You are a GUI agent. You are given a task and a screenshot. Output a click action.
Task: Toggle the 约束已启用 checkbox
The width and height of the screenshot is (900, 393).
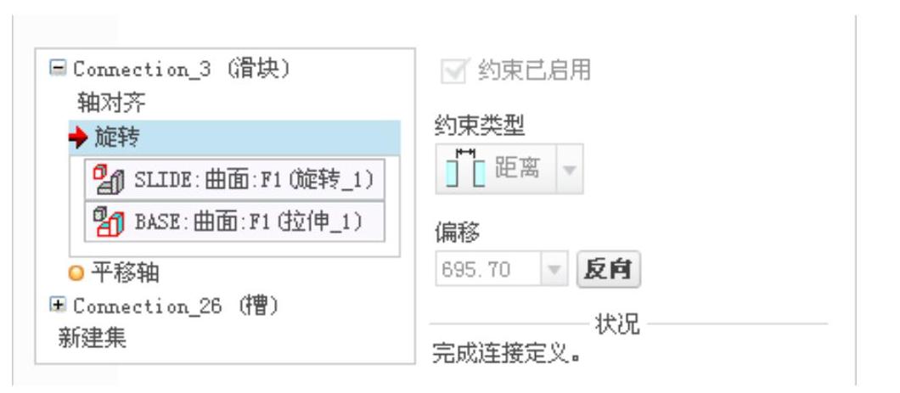(453, 71)
